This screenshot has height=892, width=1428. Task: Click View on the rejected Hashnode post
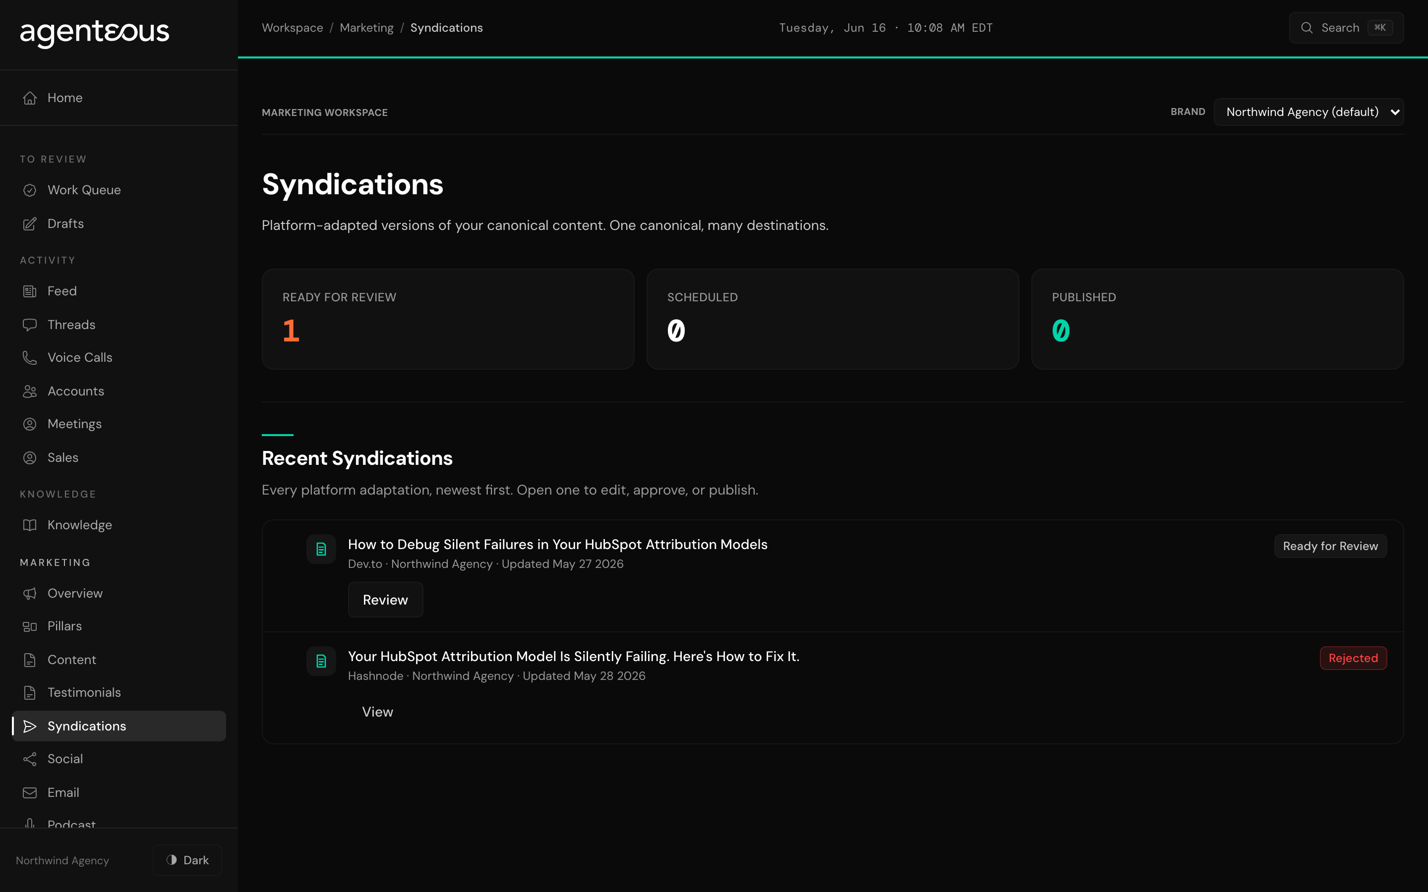378,712
